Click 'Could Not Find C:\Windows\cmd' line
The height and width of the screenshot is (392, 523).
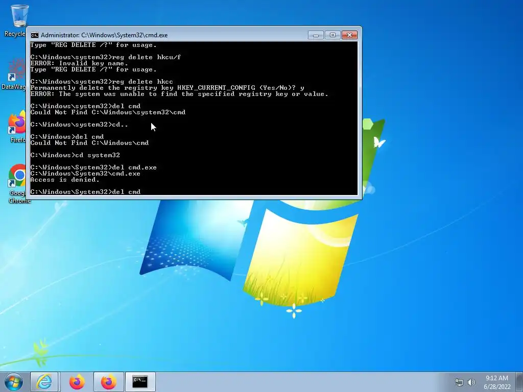tap(89, 143)
